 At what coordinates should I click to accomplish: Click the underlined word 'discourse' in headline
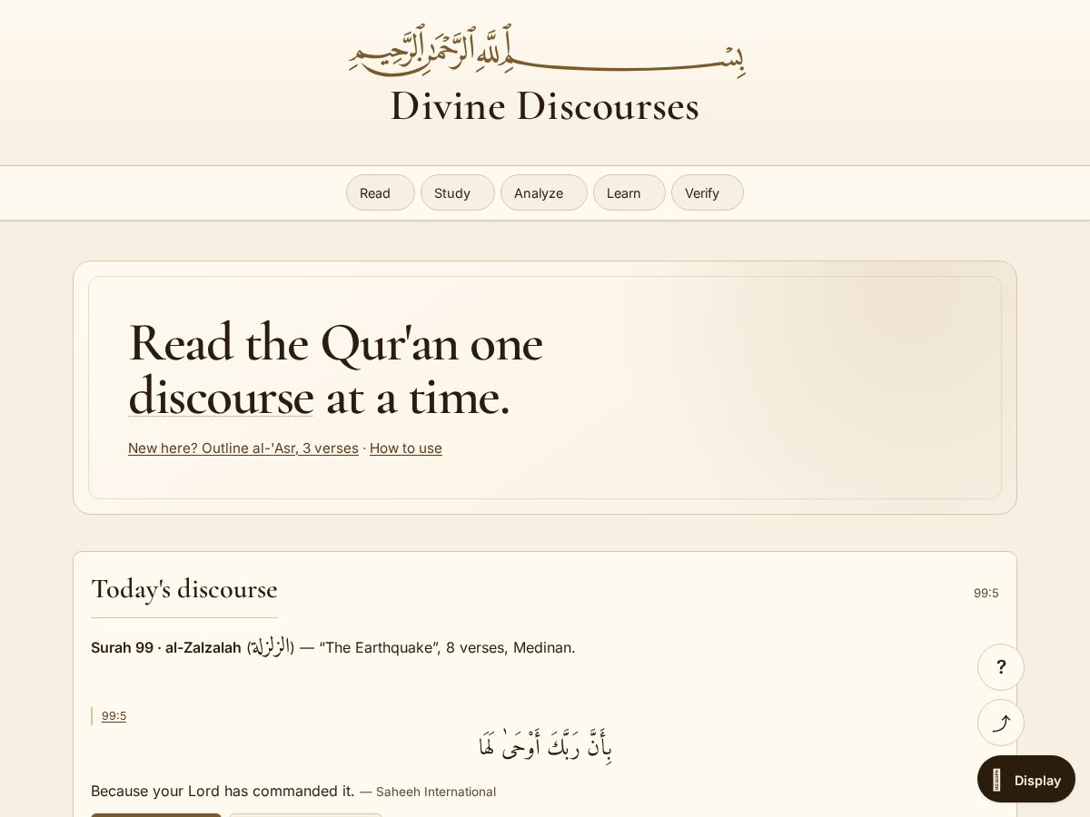pyautogui.click(x=221, y=398)
